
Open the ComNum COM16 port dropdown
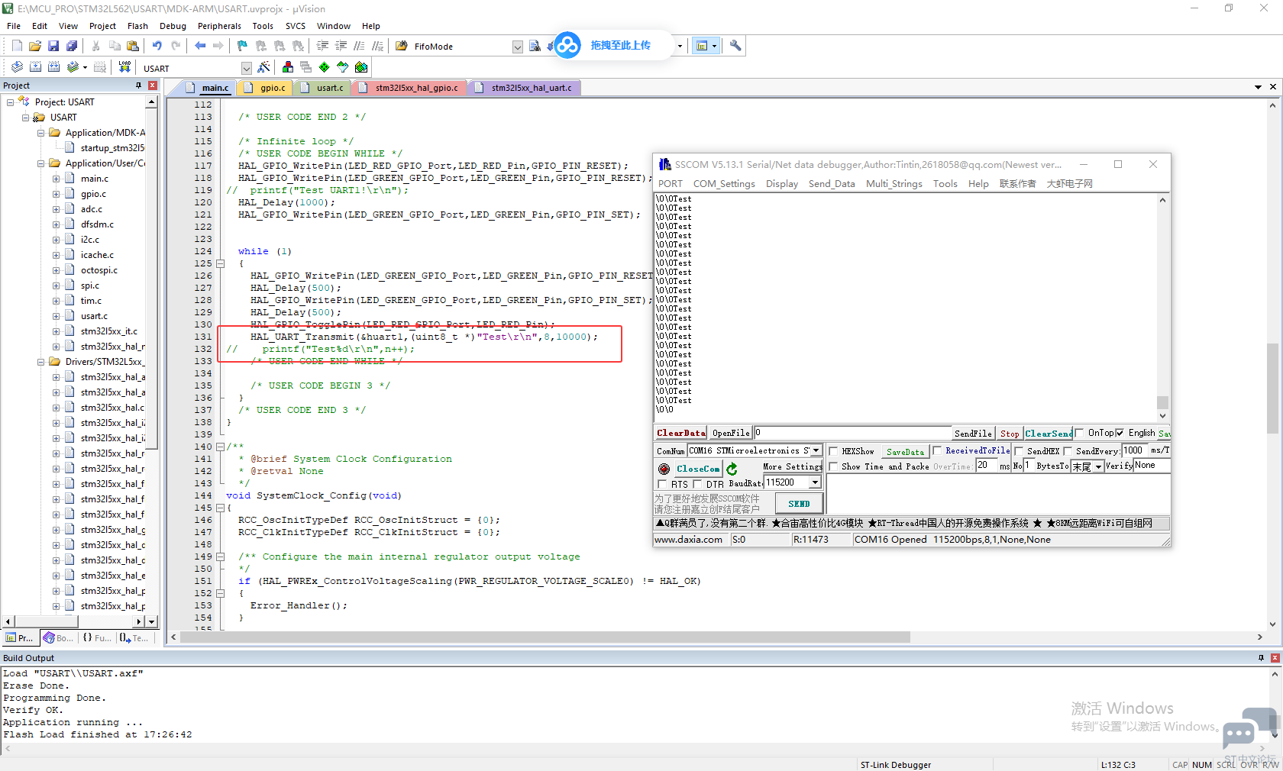point(816,450)
